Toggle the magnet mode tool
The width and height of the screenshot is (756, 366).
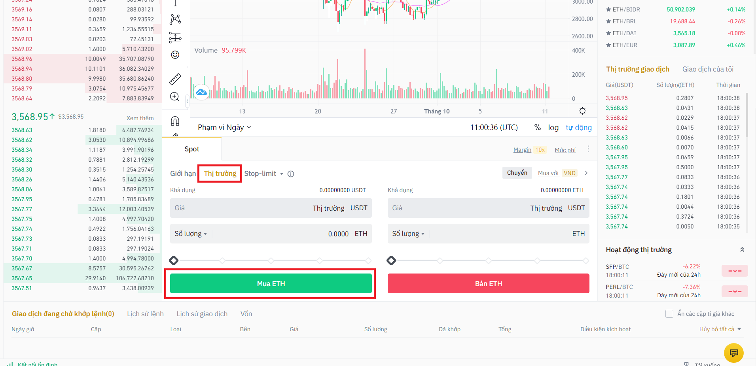tap(175, 121)
